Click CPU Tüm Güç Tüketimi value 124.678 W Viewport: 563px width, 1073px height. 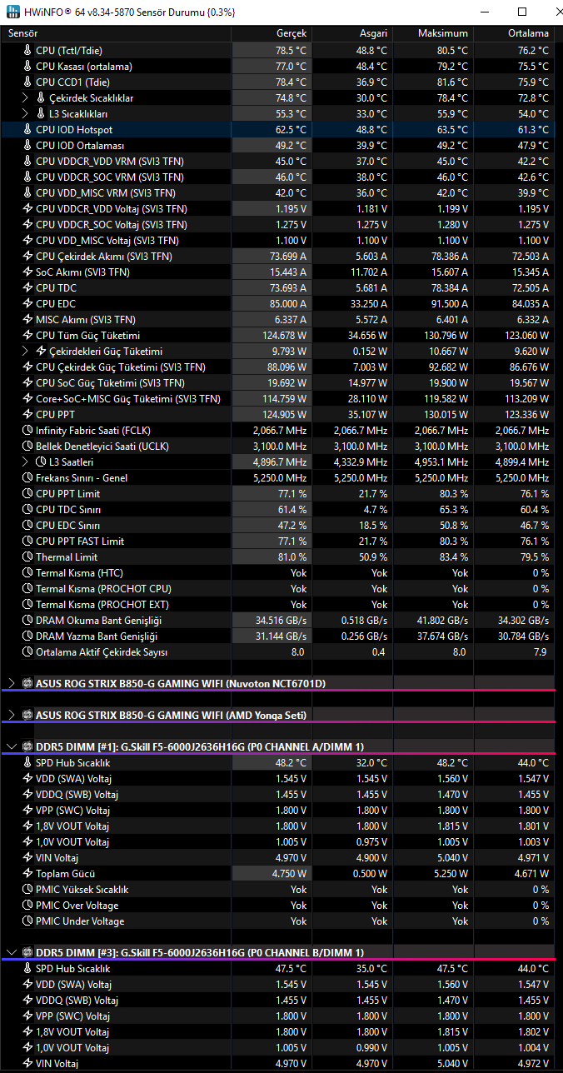click(283, 335)
